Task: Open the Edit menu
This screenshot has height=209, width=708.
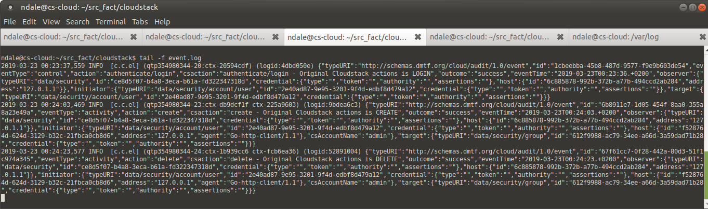Action: click(29, 22)
